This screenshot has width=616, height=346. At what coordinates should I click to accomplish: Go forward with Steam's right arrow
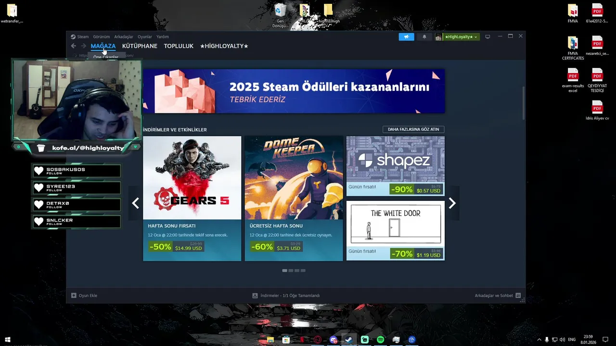(x=83, y=46)
